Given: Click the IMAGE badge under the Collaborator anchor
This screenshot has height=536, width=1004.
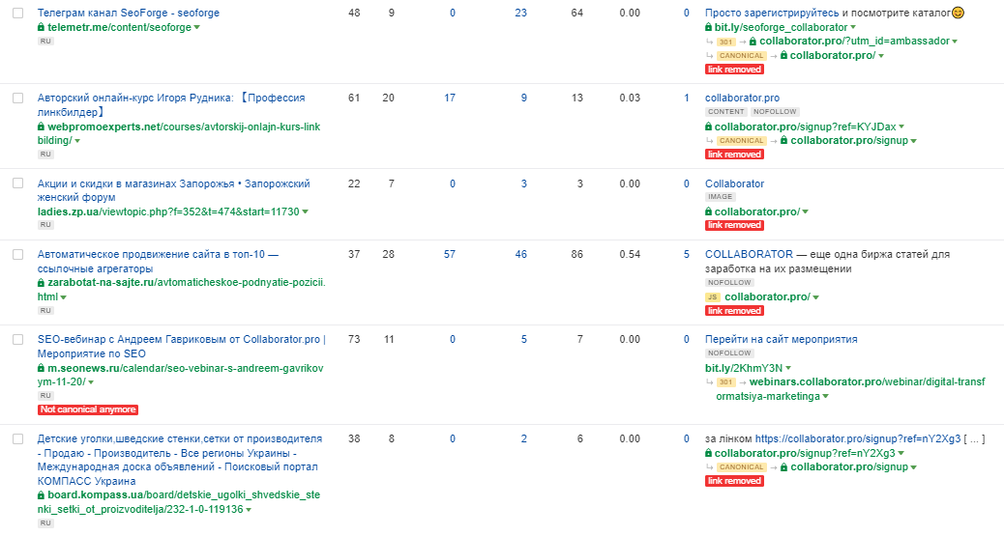Looking at the screenshot, I should (721, 197).
